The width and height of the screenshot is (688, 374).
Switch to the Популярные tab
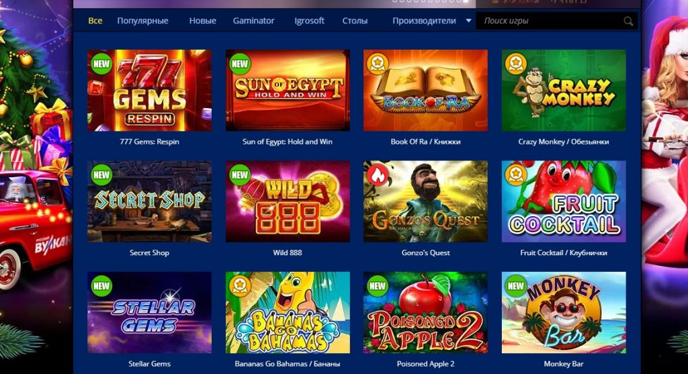coord(142,21)
